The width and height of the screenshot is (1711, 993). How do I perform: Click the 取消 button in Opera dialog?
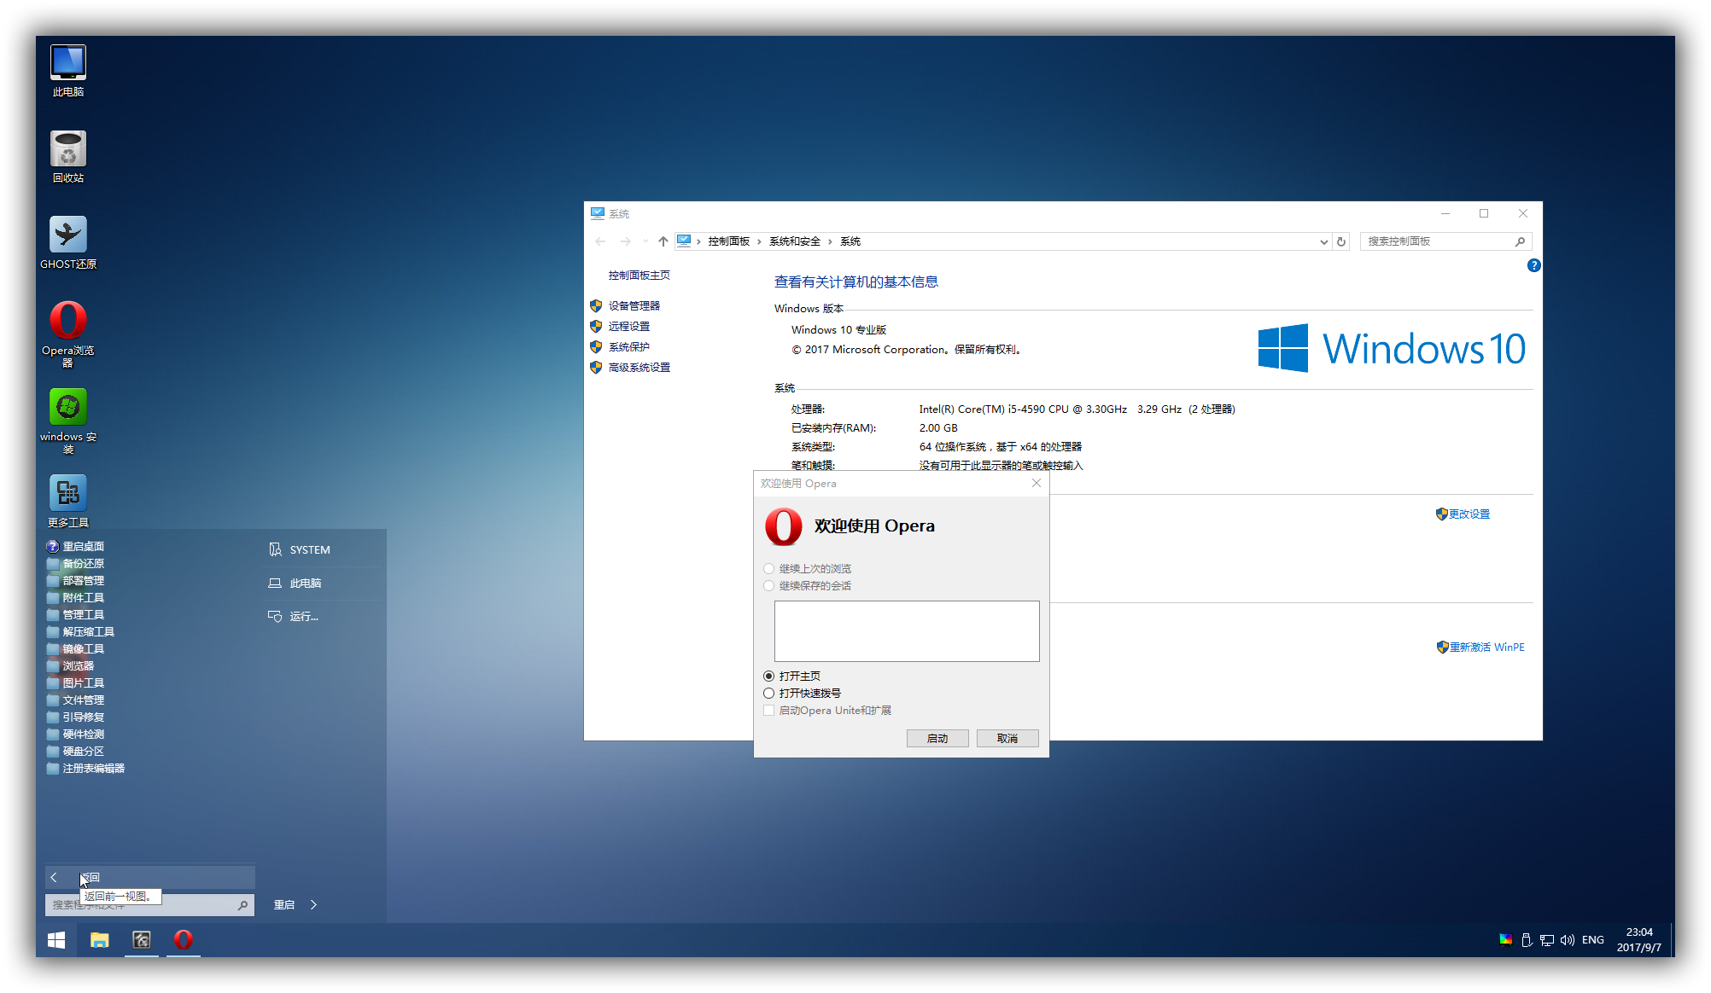point(1007,738)
